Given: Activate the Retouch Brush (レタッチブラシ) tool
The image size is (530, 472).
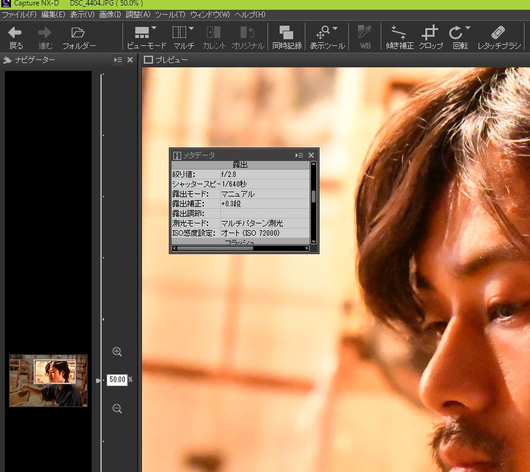Looking at the screenshot, I should 499,33.
